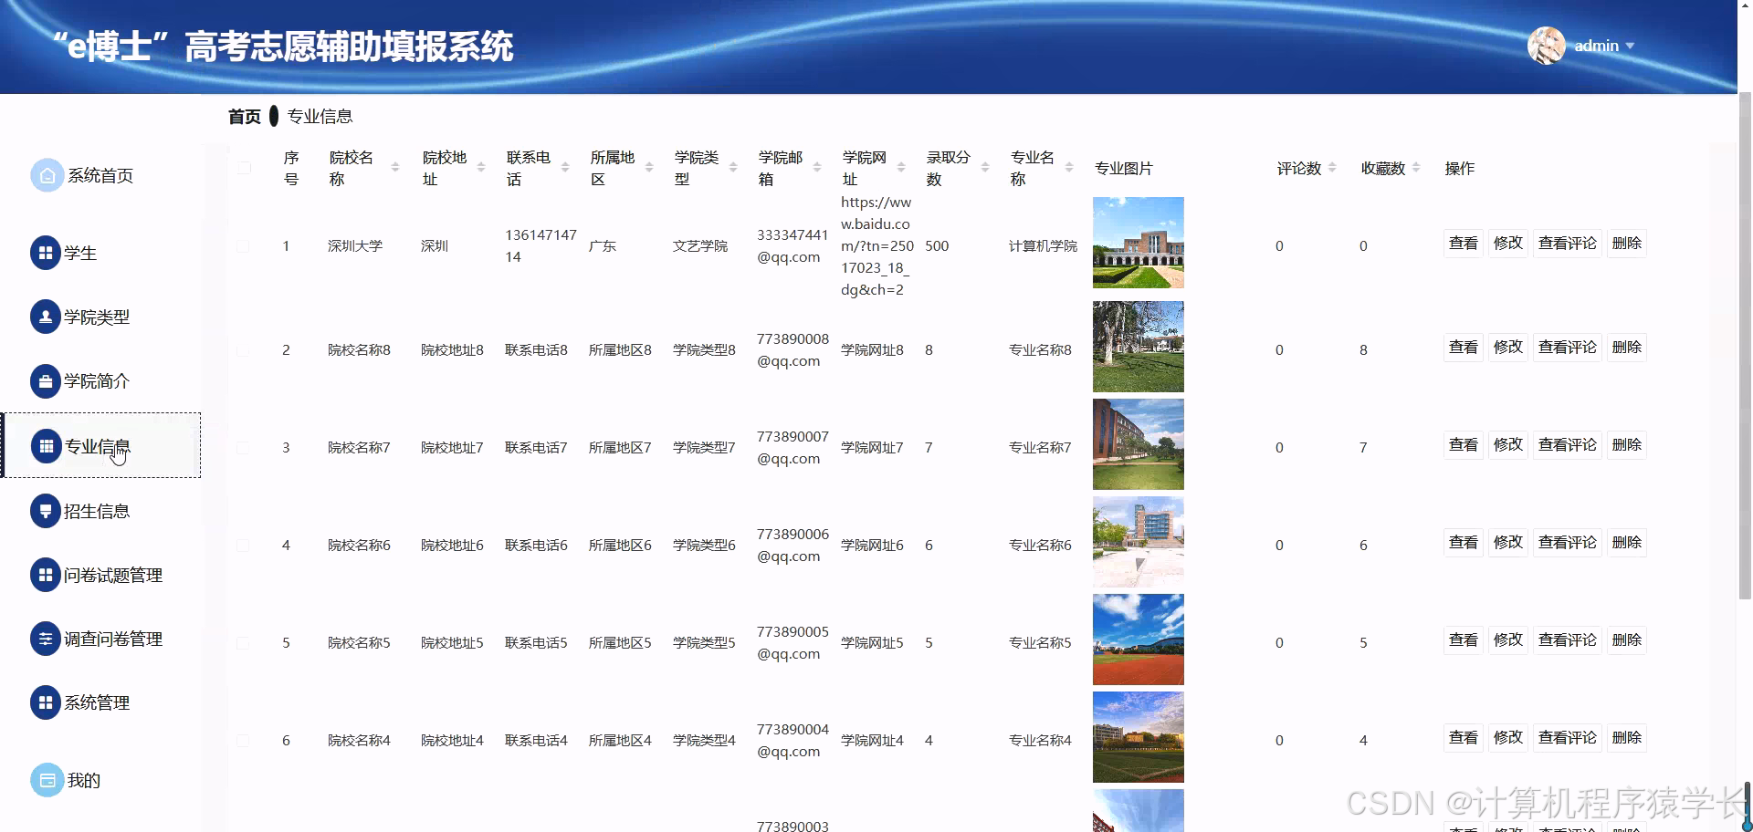
Task: Sort by 学院类型 column arrows
Action: [x=733, y=168]
